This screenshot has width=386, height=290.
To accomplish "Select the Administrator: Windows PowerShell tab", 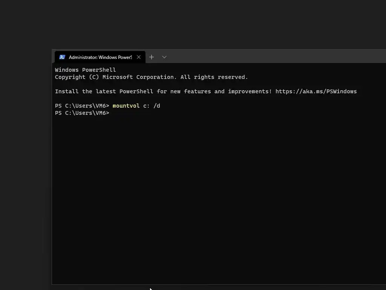I will click(100, 57).
